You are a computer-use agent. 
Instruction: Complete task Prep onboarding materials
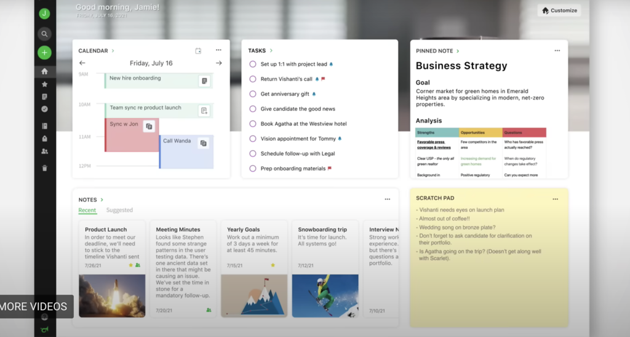click(253, 168)
